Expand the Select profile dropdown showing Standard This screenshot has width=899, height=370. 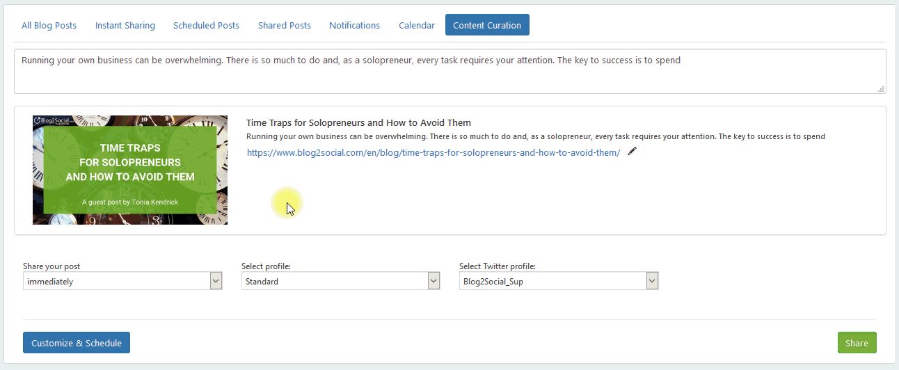click(x=341, y=281)
